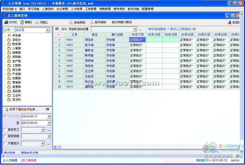This screenshot has width=245, height=165.
Task: Switch to the 0人力资源 window link
Action: tap(10, 160)
